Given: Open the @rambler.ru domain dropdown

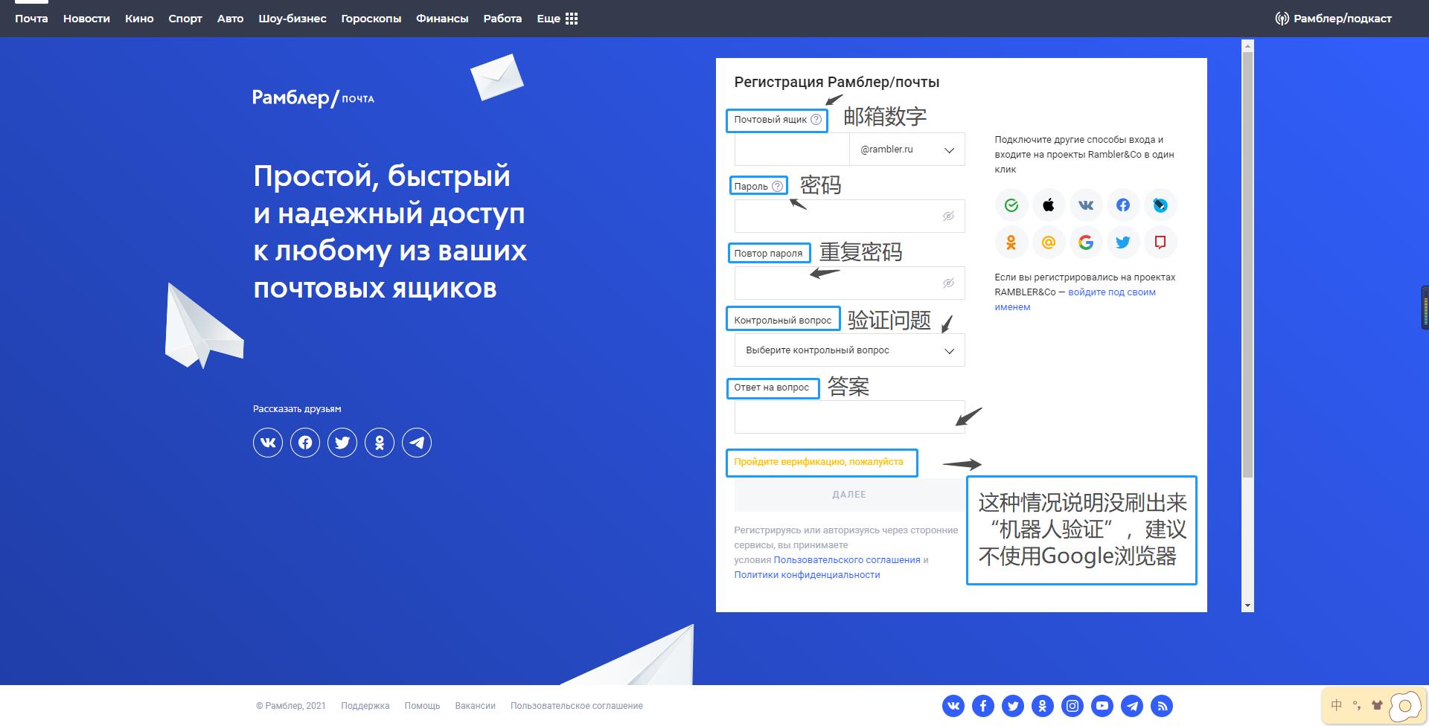Looking at the screenshot, I should tap(907, 150).
